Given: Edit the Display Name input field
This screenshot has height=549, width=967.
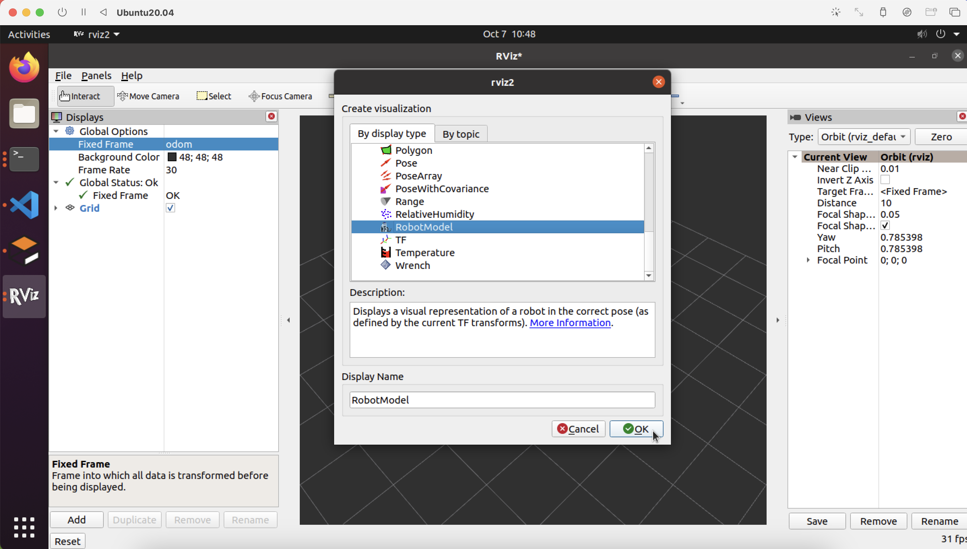Looking at the screenshot, I should click(502, 400).
